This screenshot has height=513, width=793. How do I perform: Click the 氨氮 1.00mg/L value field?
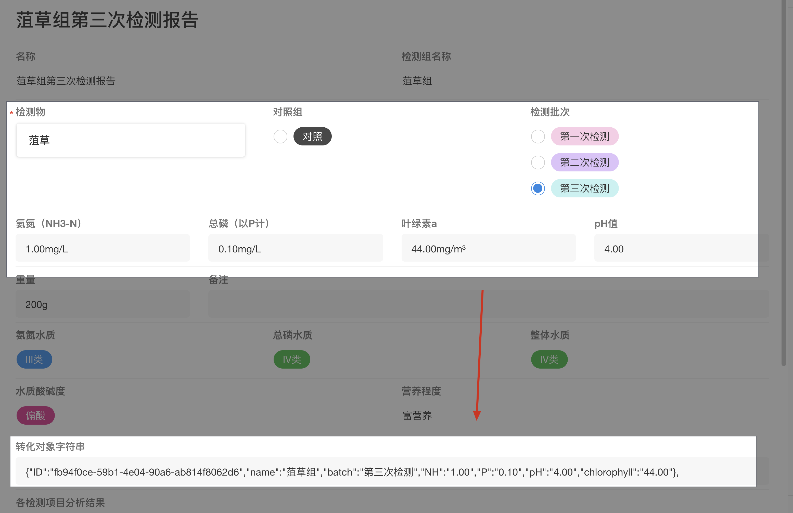coord(103,248)
